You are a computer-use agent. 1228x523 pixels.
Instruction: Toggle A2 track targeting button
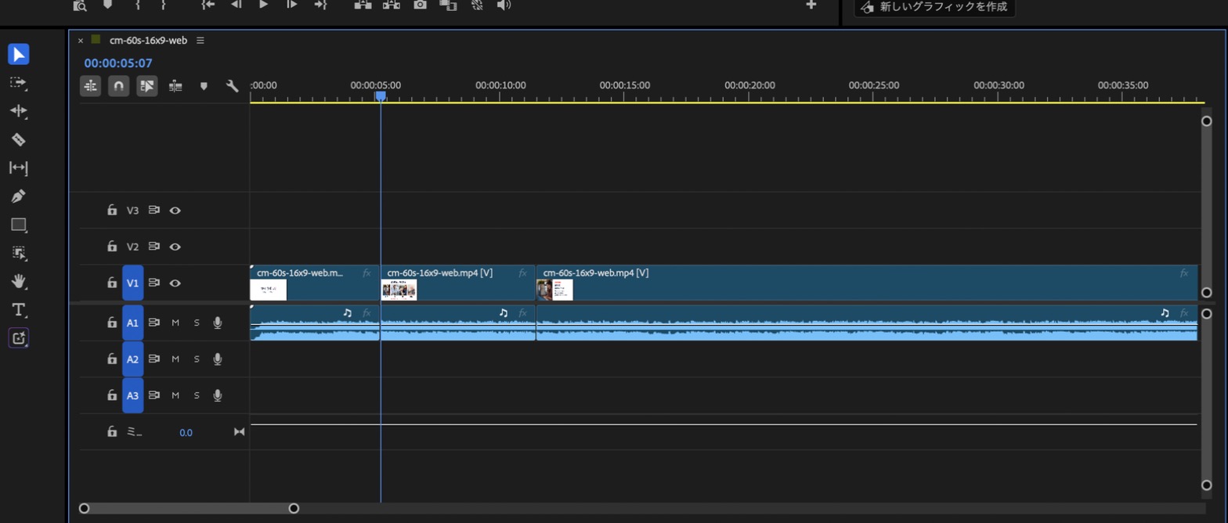coord(133,359)
